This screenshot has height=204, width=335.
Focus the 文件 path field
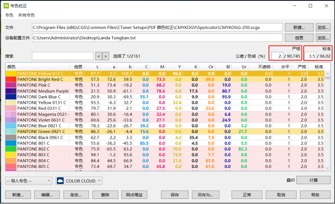157,27
